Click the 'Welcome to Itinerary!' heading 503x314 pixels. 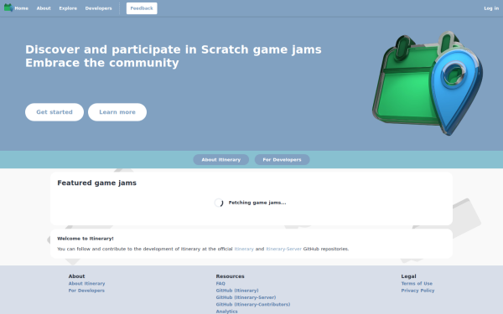(x=86, y=239)
